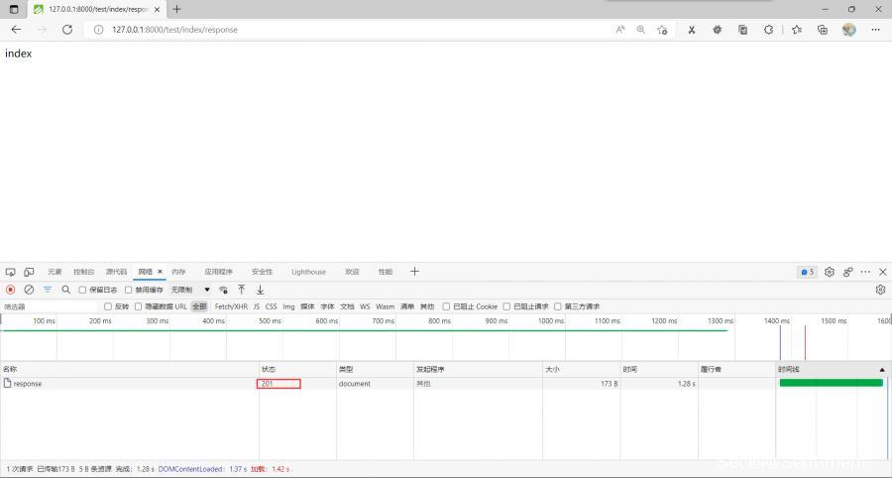The image size is (892, 478).
Task: Toggle device emulation icon
Action: click(29, 272)
